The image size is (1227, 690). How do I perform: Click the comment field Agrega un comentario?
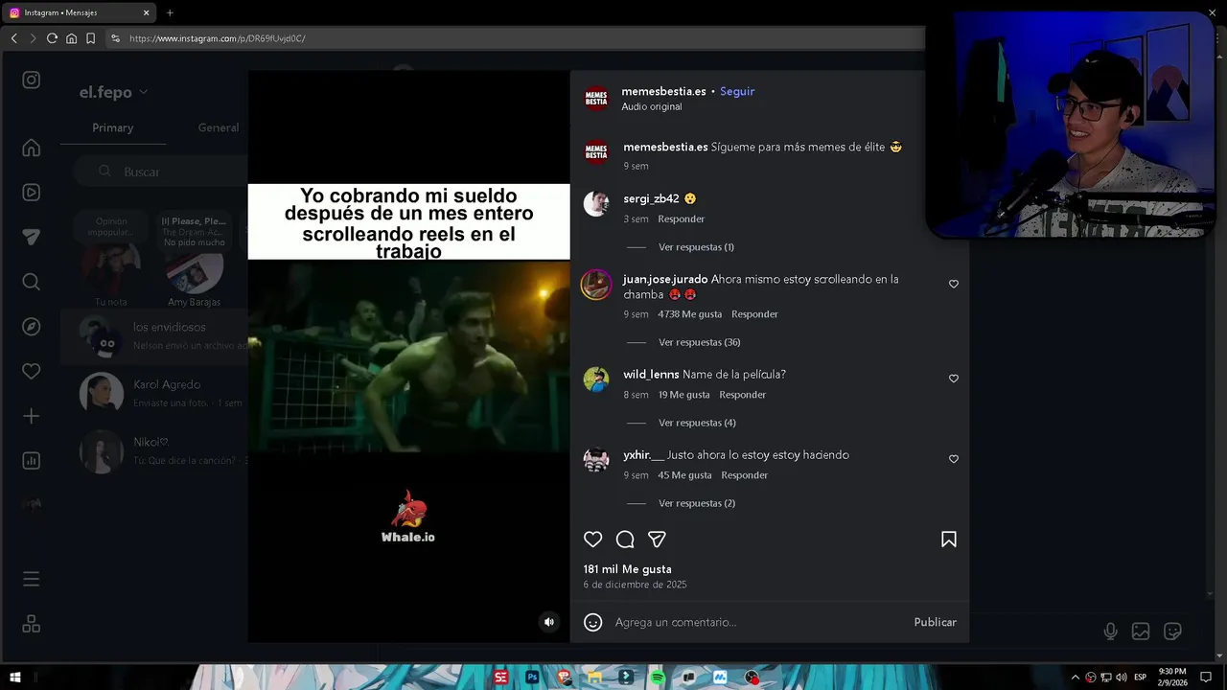757,622
